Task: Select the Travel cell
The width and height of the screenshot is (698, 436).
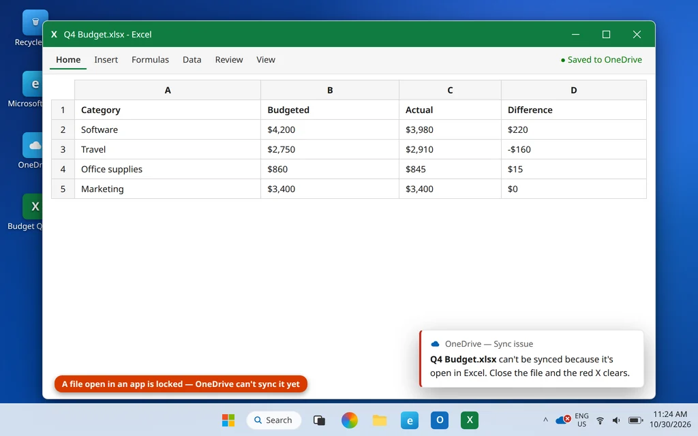Action: pos(168,149)
